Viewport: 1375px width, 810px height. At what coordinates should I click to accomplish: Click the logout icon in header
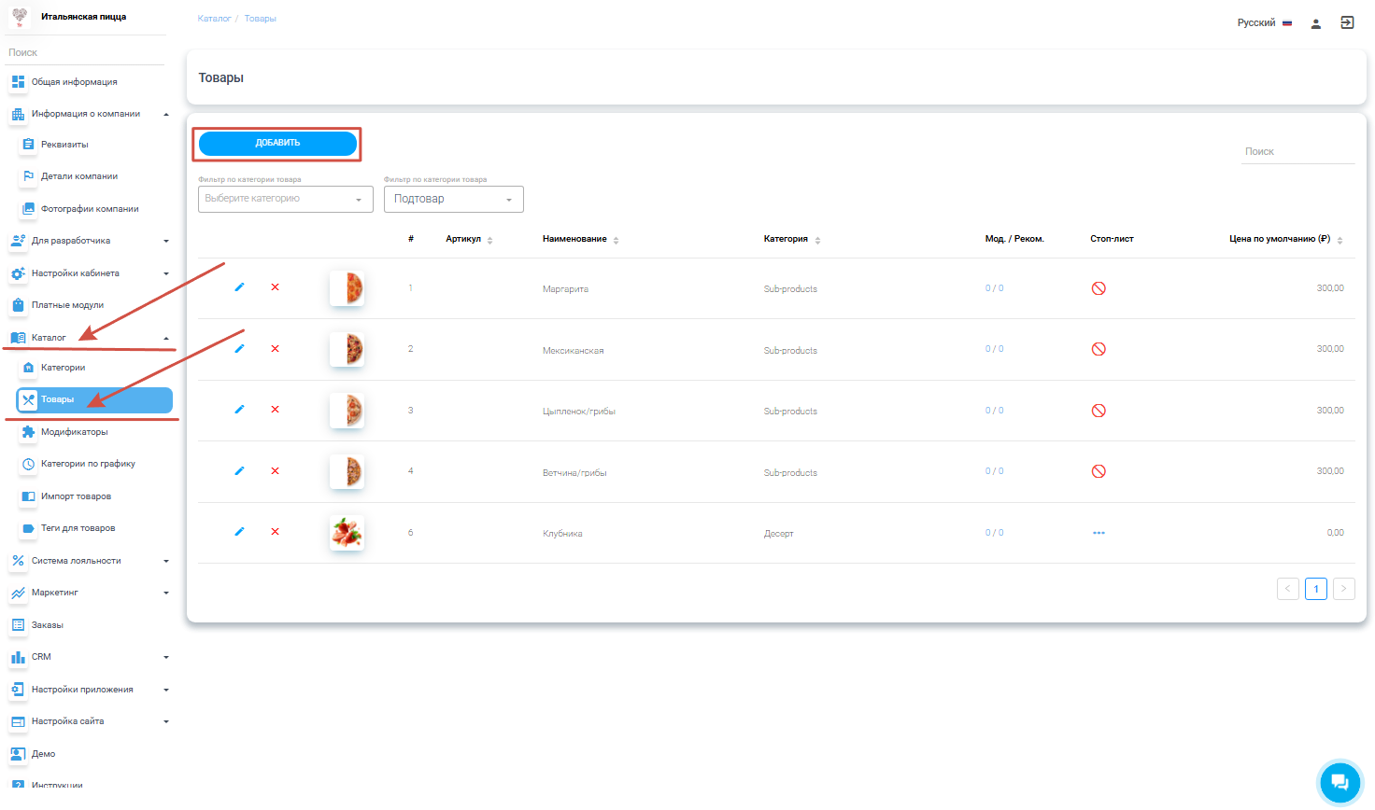(x=1347, y=23)
